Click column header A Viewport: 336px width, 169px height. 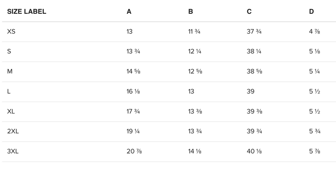[x=129, y=12]
